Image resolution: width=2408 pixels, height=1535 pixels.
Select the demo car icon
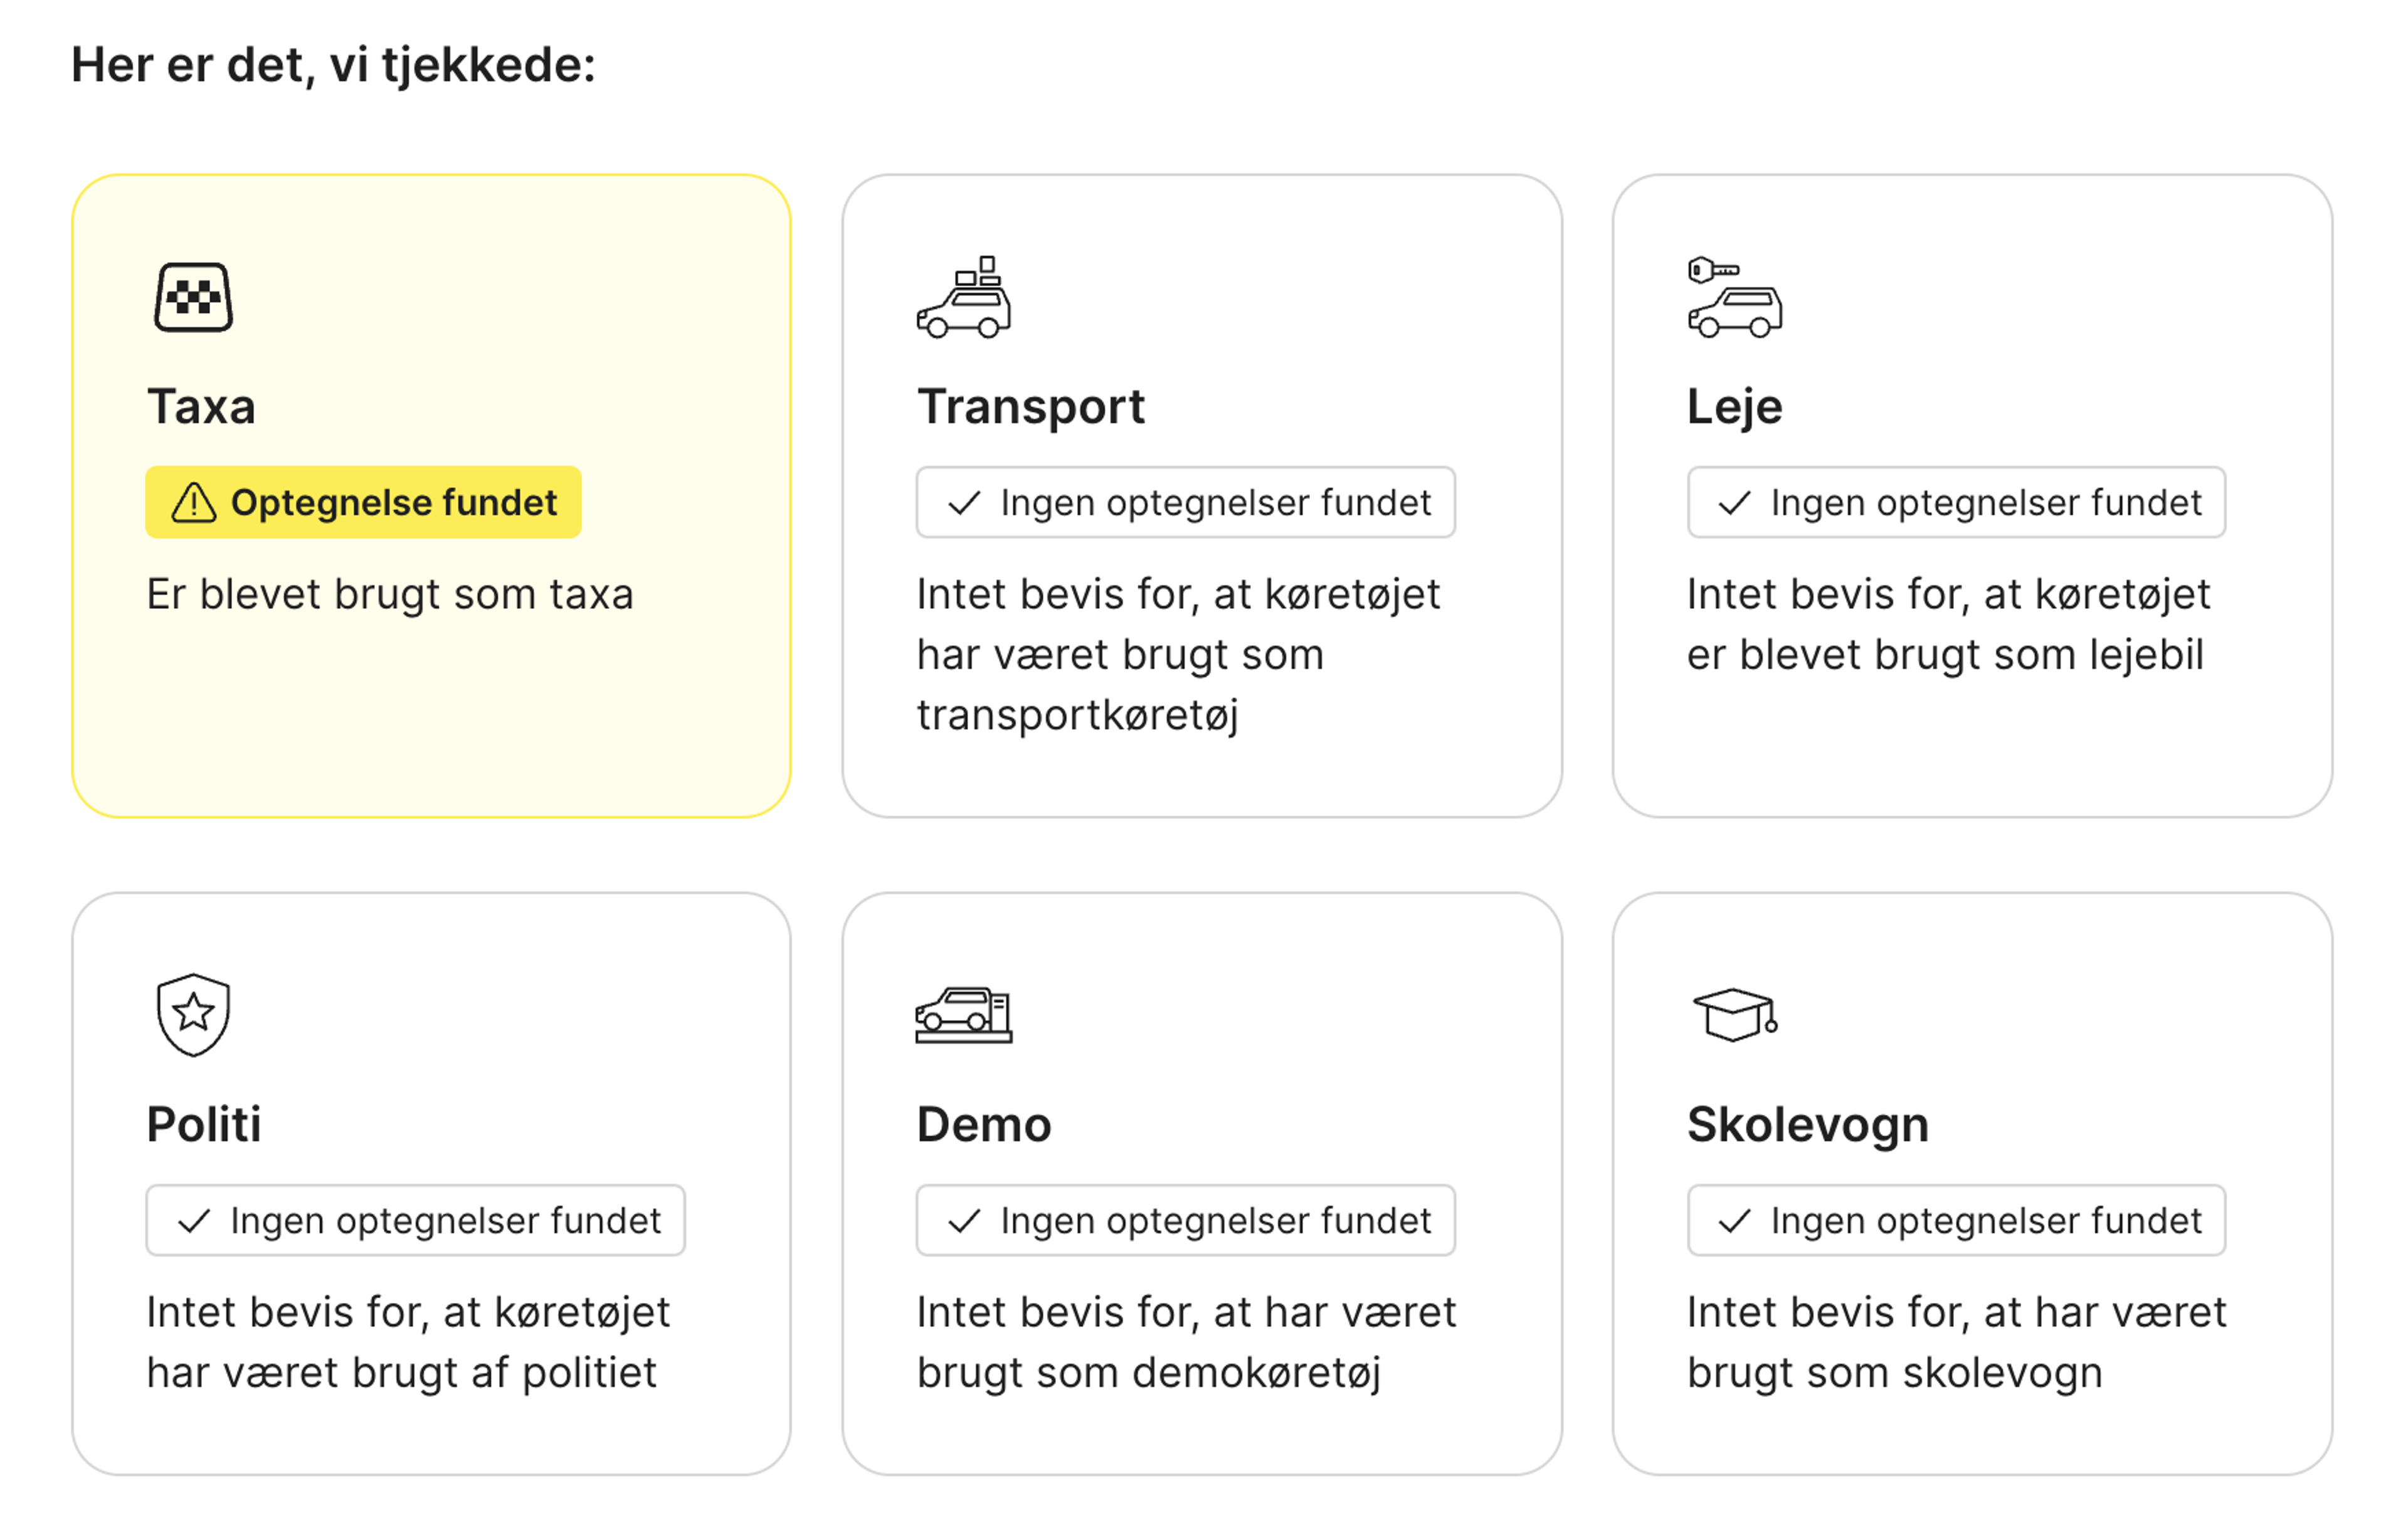pos(964,1016)
